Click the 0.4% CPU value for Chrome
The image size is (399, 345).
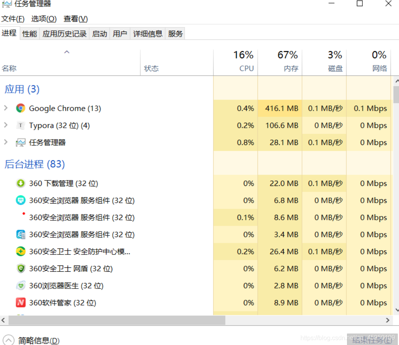click(245, 108)
